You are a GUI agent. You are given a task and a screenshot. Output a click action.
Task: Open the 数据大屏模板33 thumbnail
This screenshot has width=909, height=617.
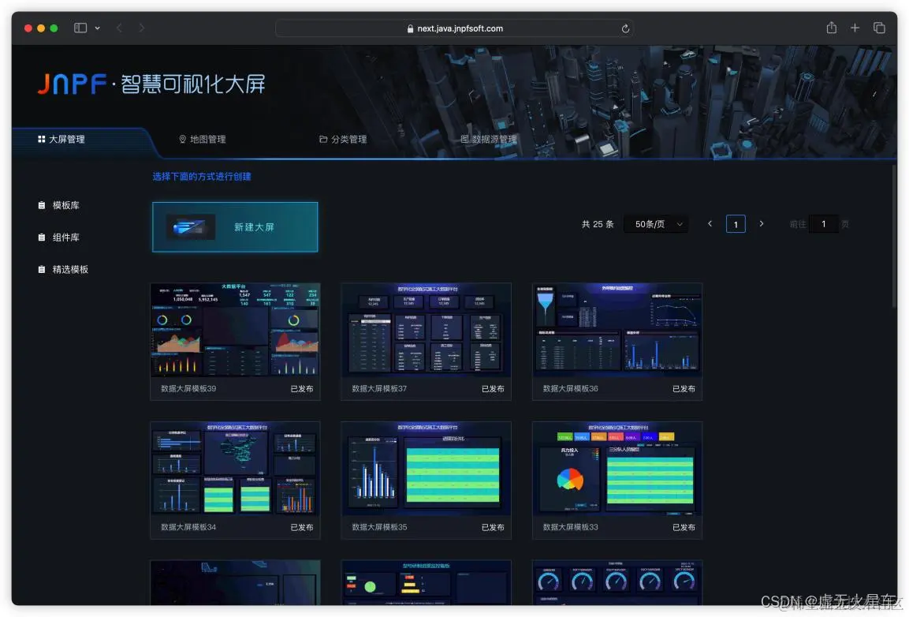617,469
